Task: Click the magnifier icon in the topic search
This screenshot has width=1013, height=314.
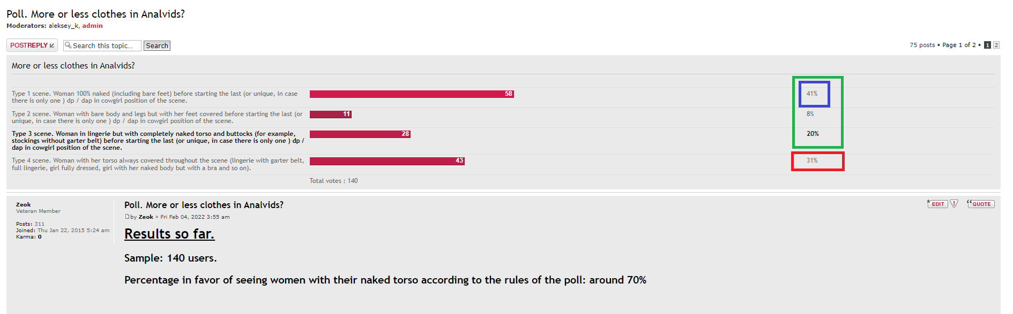Action: point(68,45)
